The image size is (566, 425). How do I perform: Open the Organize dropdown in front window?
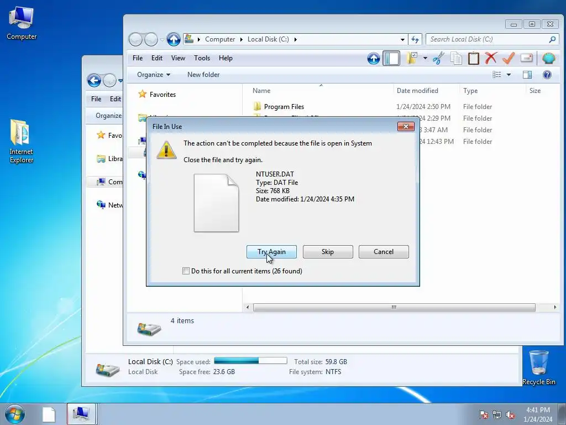pos(154,75)
